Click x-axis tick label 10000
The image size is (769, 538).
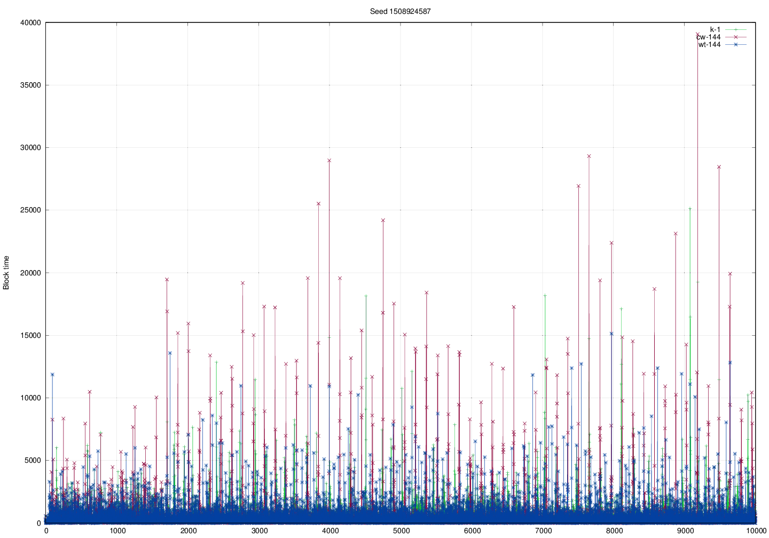tap(756, 531)
